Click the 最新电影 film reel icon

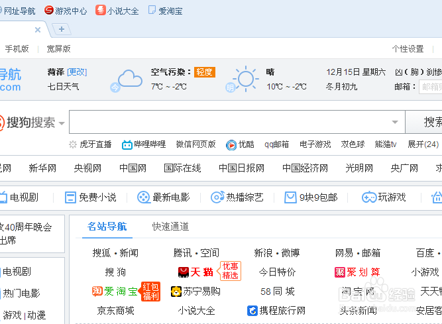point(144,197)
